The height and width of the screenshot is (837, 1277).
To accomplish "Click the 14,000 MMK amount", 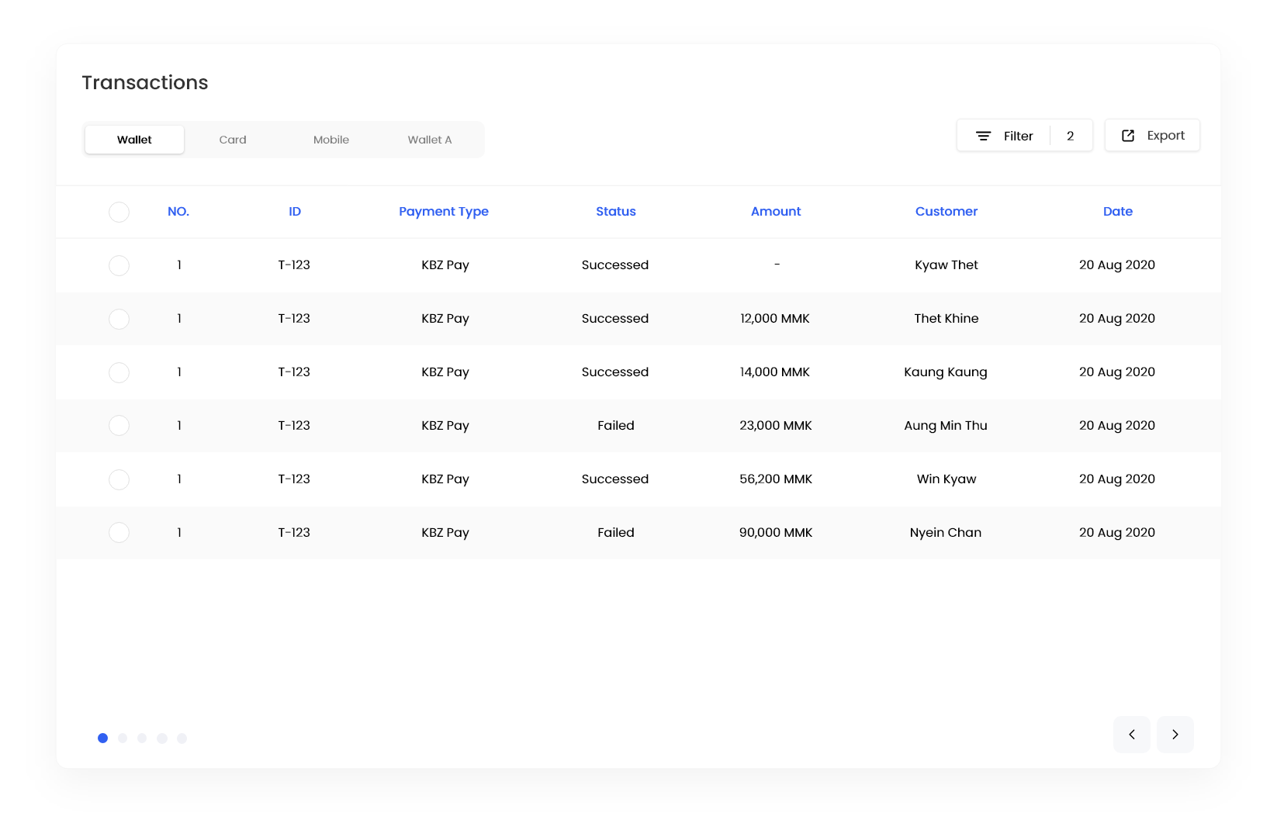I will 775,372.
